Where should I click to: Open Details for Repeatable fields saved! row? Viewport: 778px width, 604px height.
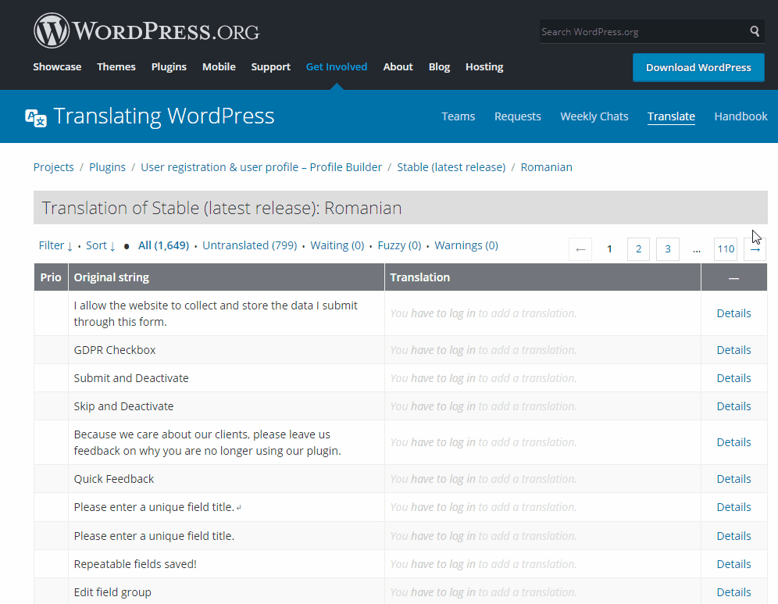point(733,564)
